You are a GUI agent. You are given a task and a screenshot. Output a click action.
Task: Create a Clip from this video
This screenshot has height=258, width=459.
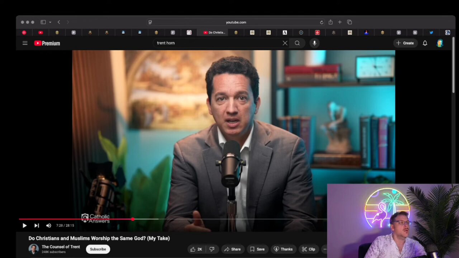click(308, 249)
